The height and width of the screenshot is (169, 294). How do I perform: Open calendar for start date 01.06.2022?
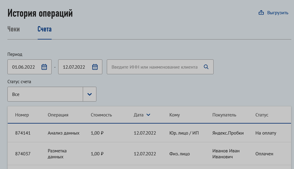44,67
